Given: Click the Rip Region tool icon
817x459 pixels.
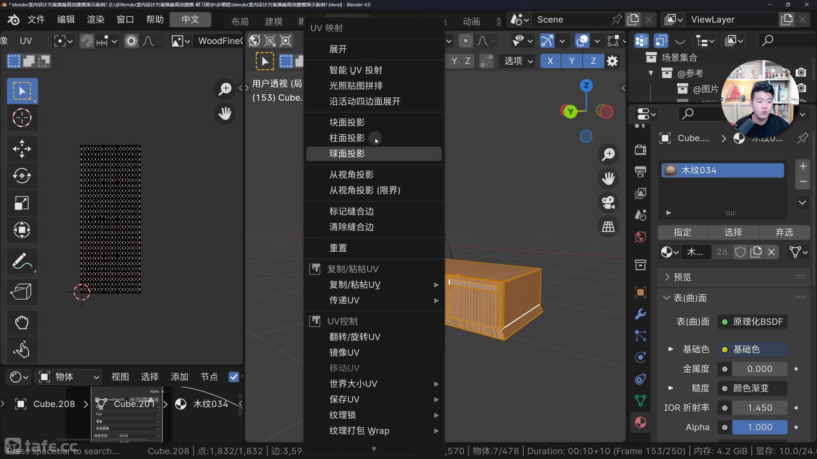Looking at the screenshot, I should pyautogui.click(x=22, y=292).
